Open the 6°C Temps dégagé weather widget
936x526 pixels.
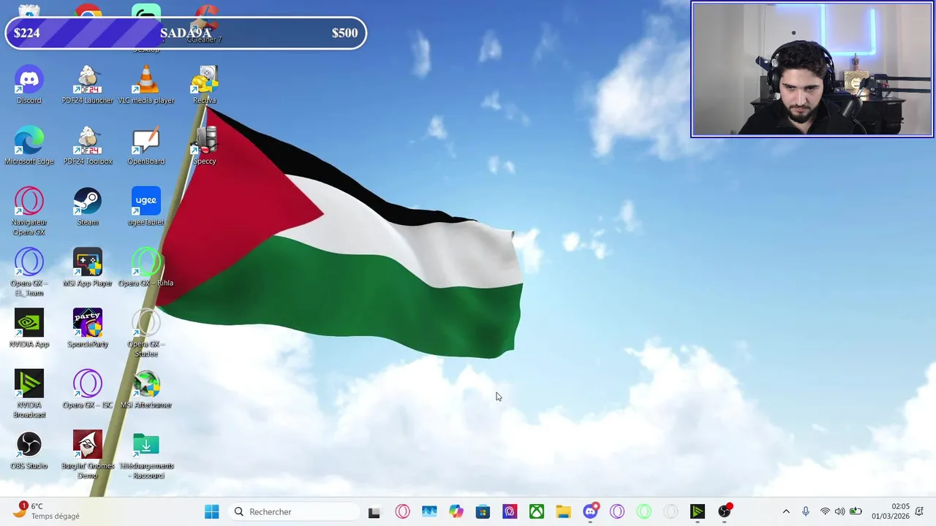pyautogui.click(x=46, y=511)
